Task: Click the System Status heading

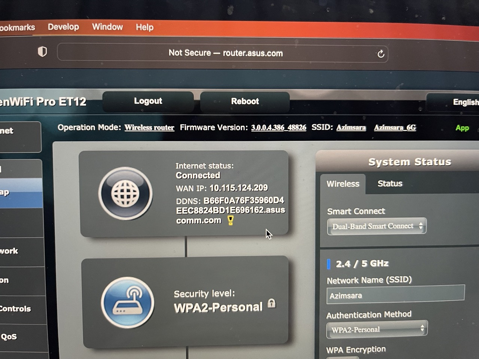Action: tap(410, 162)
